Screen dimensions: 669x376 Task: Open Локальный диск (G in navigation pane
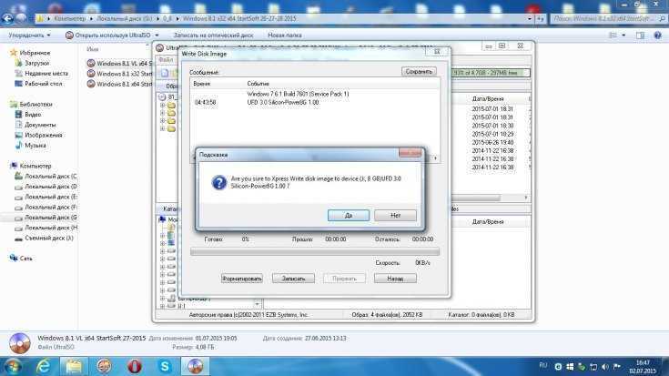click(46, 218)
